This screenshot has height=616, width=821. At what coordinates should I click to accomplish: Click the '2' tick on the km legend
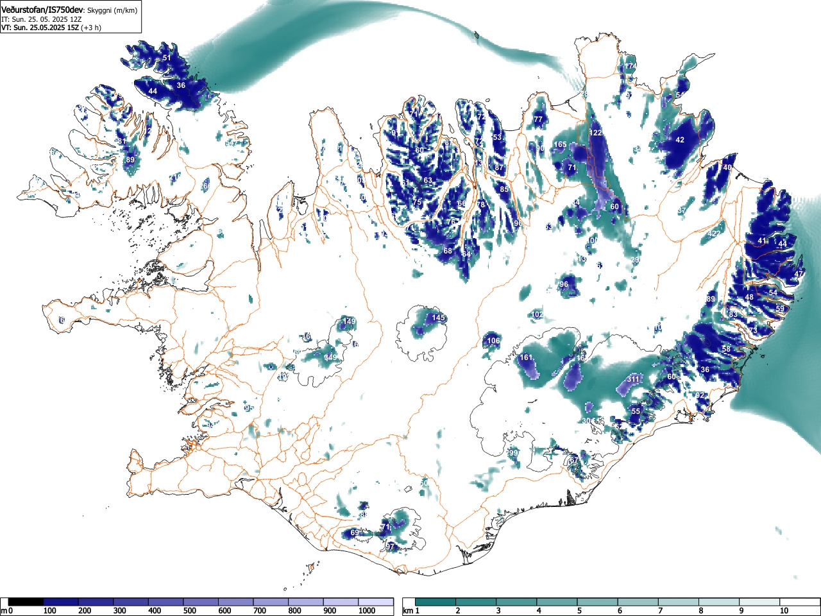click(457, 611)
